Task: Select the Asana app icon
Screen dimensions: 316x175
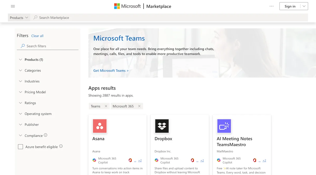Action: pos(100,126)
